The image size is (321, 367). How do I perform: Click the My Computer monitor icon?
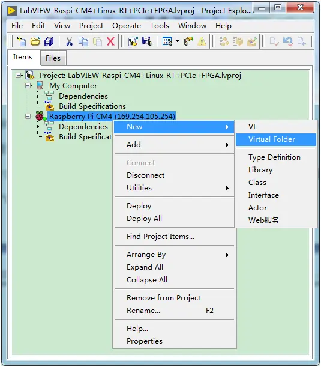40,86
